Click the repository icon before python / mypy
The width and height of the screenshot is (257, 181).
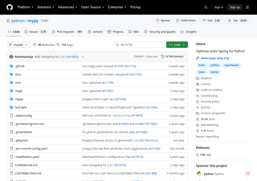[8, 21]
